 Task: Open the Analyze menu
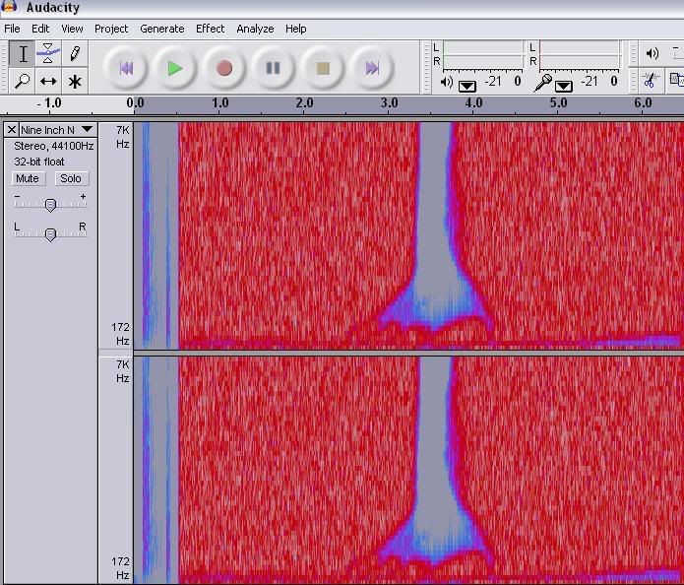(255, 29)
